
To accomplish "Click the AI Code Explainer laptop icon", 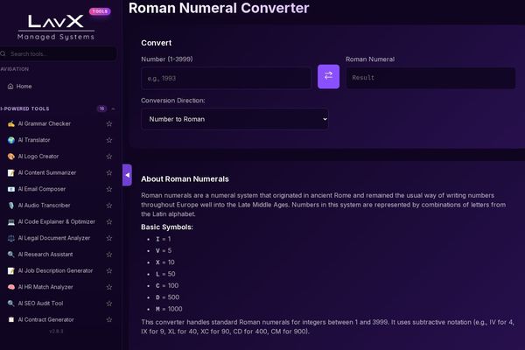I will pos(11,221).
